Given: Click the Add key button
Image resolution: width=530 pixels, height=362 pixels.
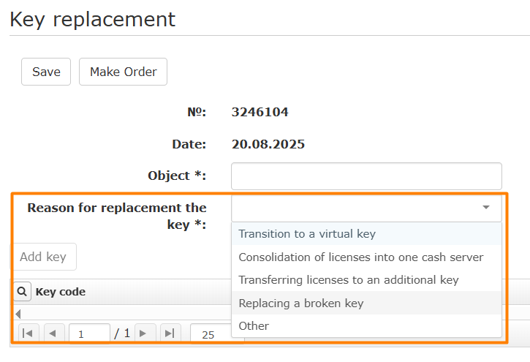Looking at the screenshot, I should click(43, 257).
